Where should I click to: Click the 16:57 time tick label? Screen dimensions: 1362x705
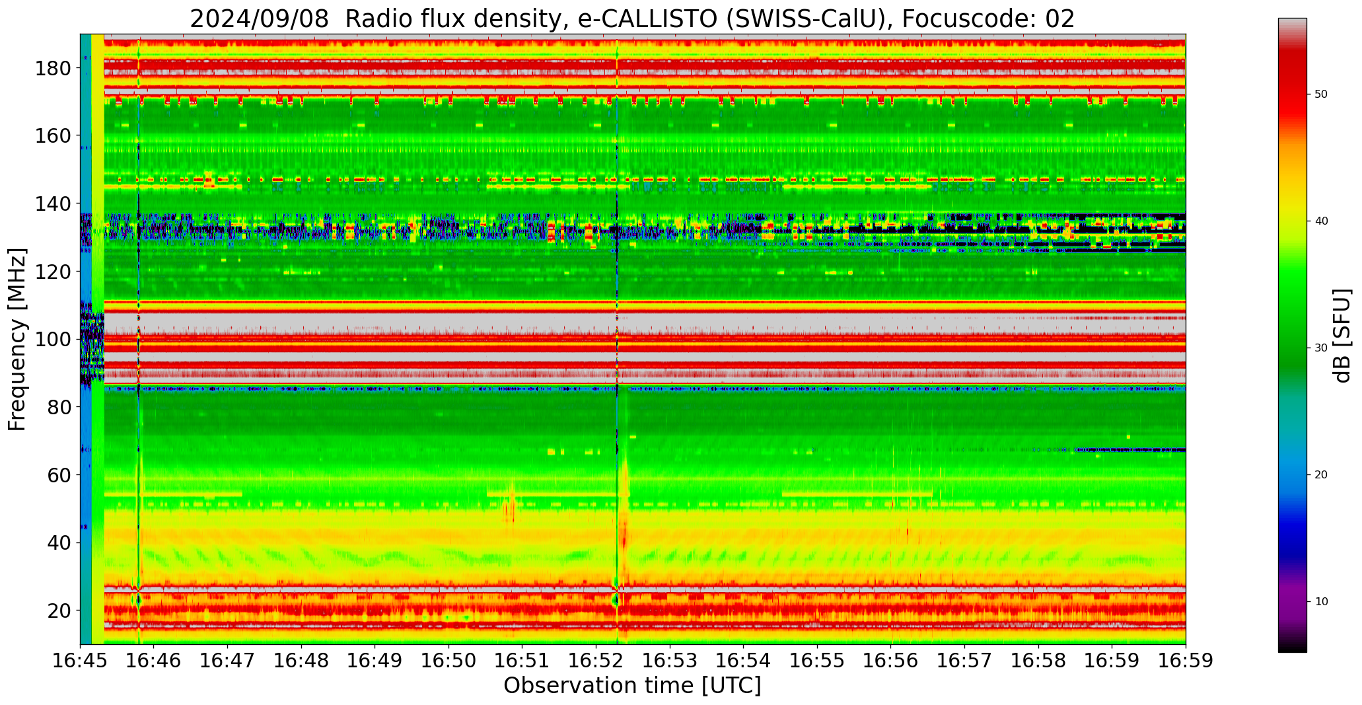click(x=964, y=661)
